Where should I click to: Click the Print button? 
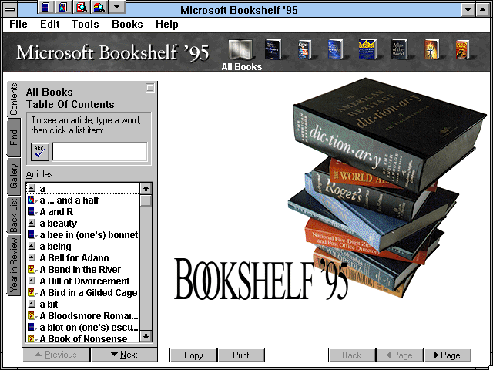click(x=241, y=355)
